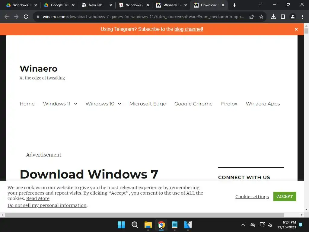Open the blog channel link

[x=189, y=29]
